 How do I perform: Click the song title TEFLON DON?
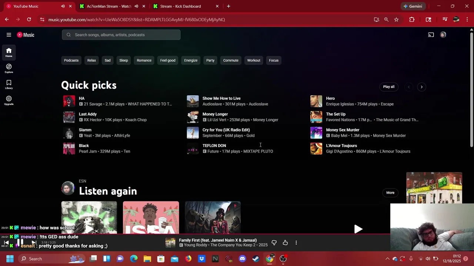(x=214, y=146)
